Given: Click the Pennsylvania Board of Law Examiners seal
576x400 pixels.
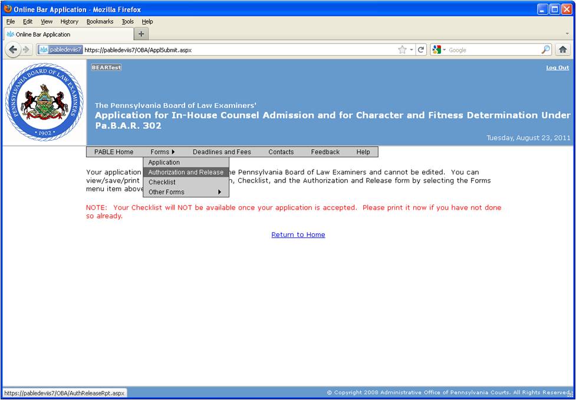Looking at the screenshot, I should [x=44, y=102].
